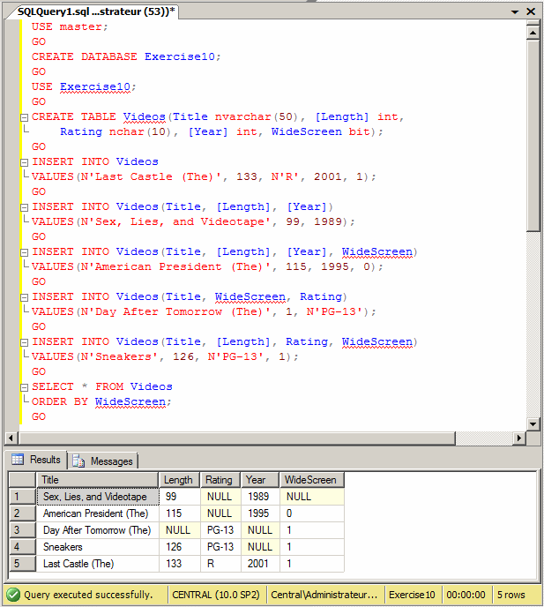This screenshot has height=607, width=544.
Task: Switch to the Results tab
Action: (x=36, y=460)
